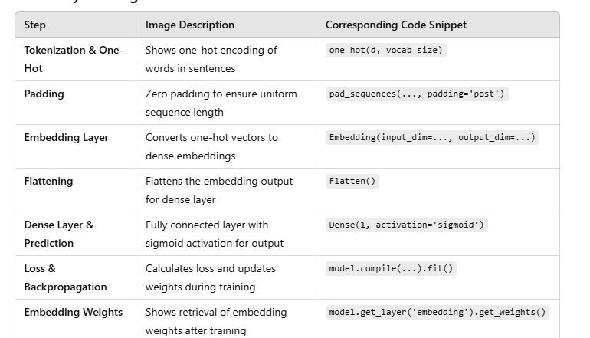Click 'Calculates loss and updates weights' description

(x=211, y=277)
